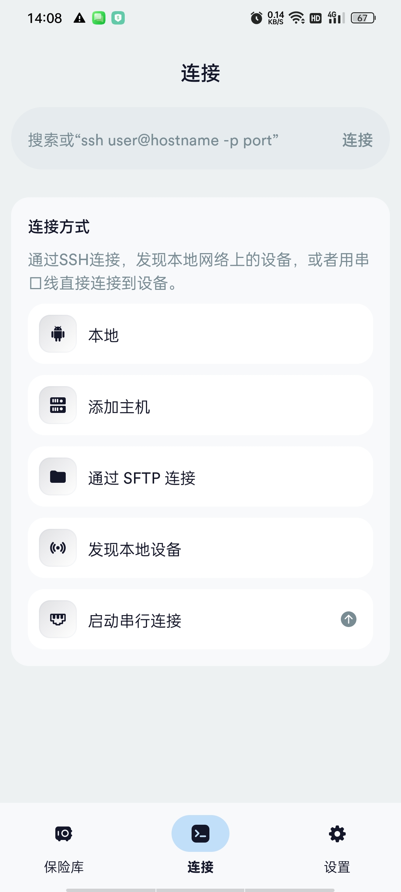
Task: Launch 启动串行连接 option
Action: [200, 619]
